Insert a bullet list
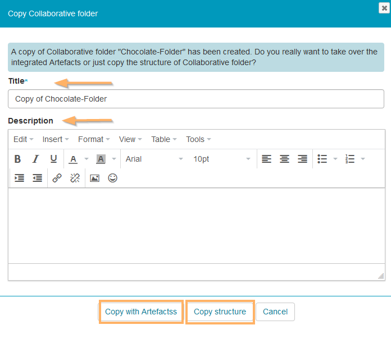The width and height of the screenshot is (391, 343). [x=322, y=159]
